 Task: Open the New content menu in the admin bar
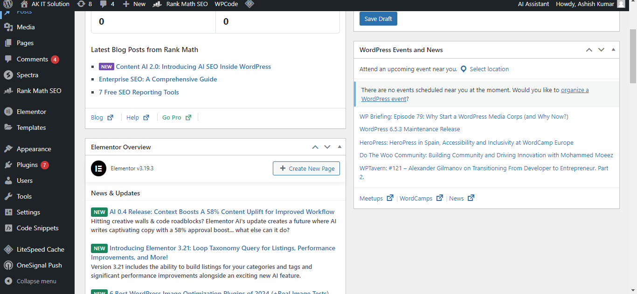point(134,4)
